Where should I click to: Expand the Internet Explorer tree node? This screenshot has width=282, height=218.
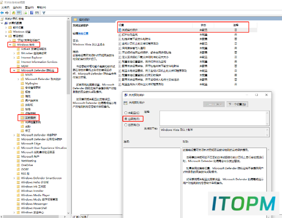[14, 58]
